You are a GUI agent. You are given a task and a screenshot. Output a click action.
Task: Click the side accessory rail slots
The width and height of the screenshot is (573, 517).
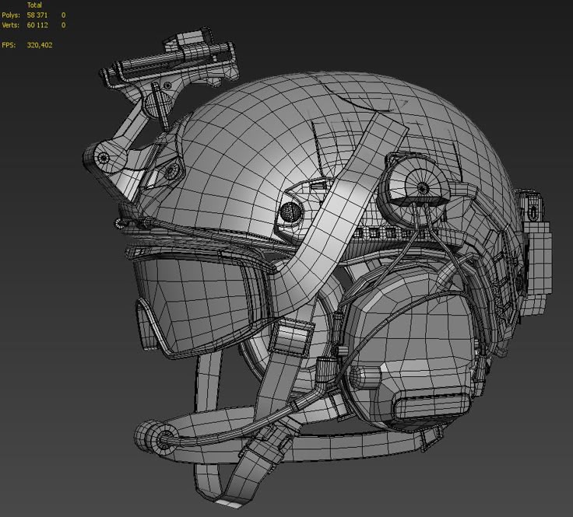point(372,232)
